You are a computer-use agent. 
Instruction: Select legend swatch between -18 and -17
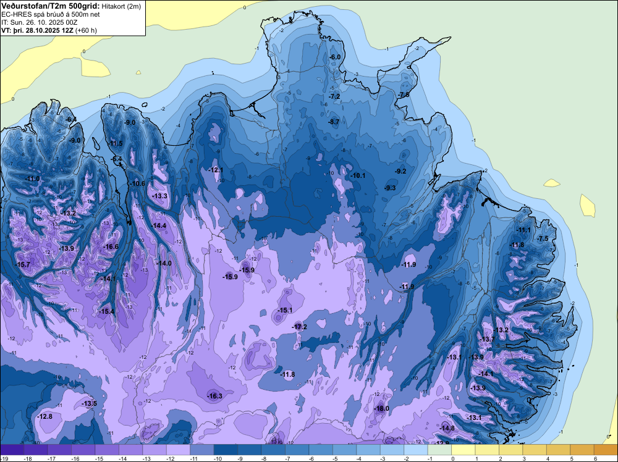click(35, 450)
